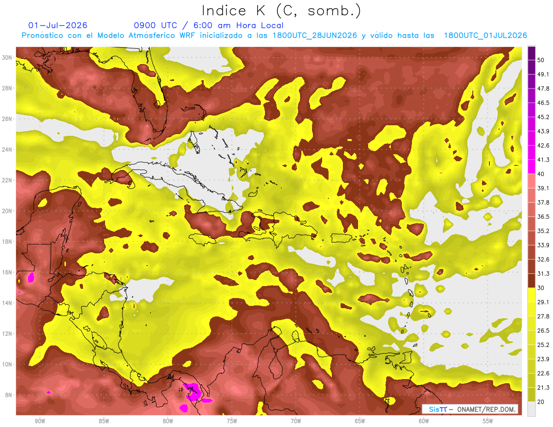Click the "16N" latitude axis label
This screenshot has height=427, width=553.
(x=7, y=272)
